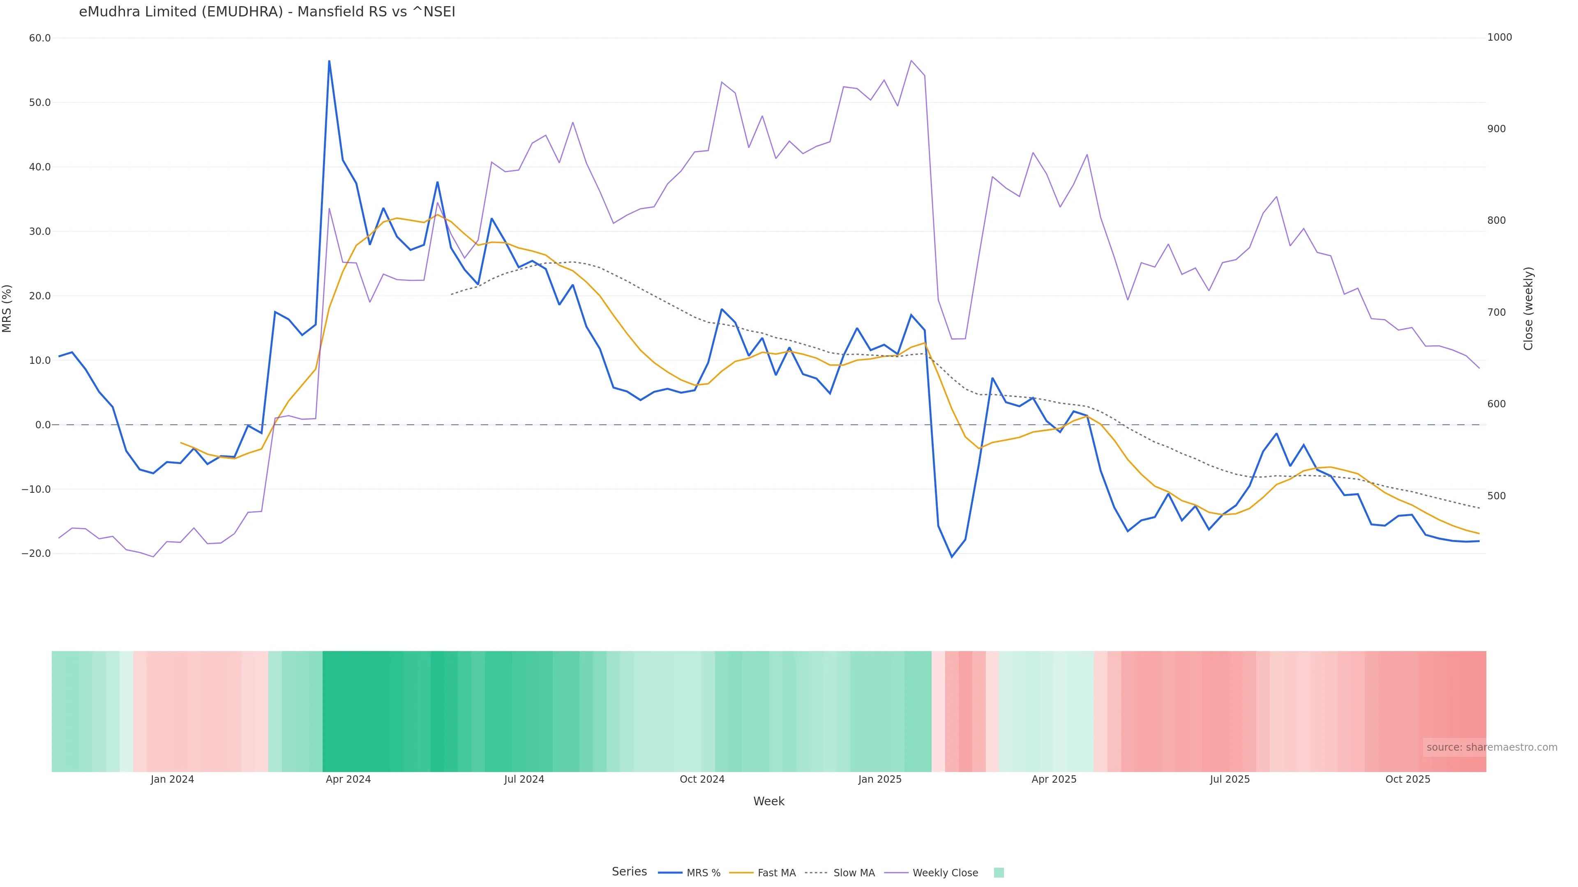
Task: Toggle the MRS % legend series
Action: 703,873
